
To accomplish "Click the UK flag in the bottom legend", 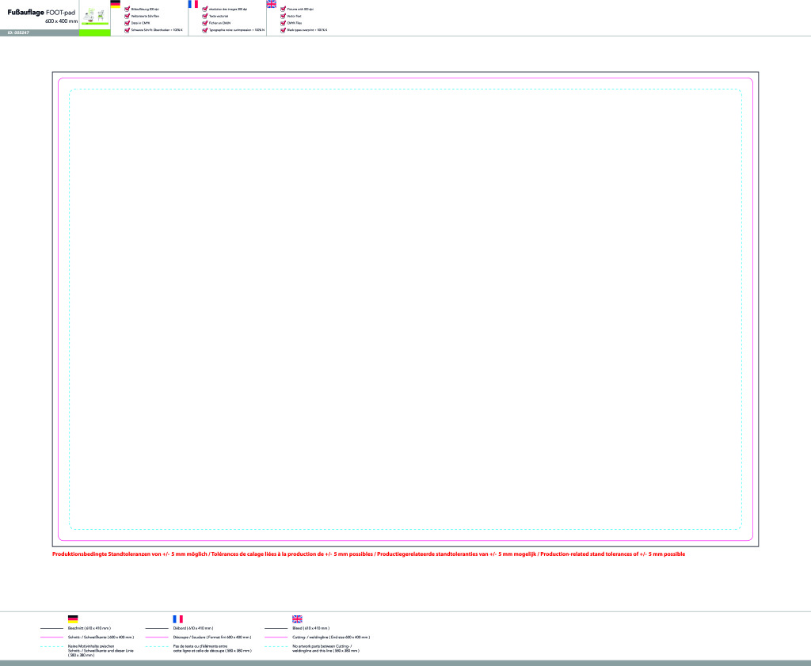I will [297, 618].
